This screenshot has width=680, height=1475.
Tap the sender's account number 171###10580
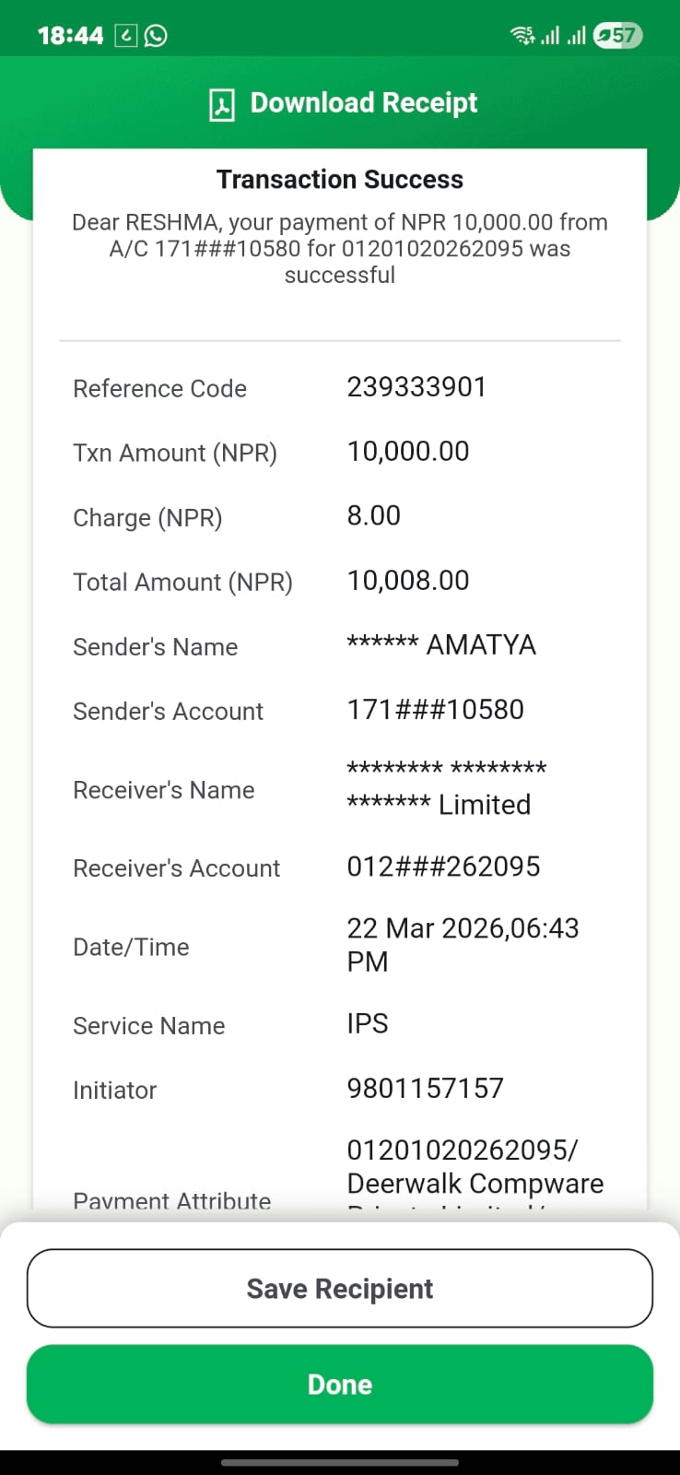click(x=435, y=710)
